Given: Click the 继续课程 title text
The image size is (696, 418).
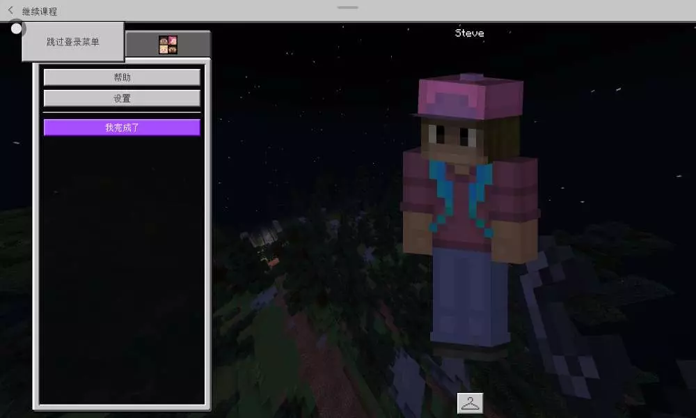Looking at the screenshot, I should pyautogui.click(x=40, y=12).
